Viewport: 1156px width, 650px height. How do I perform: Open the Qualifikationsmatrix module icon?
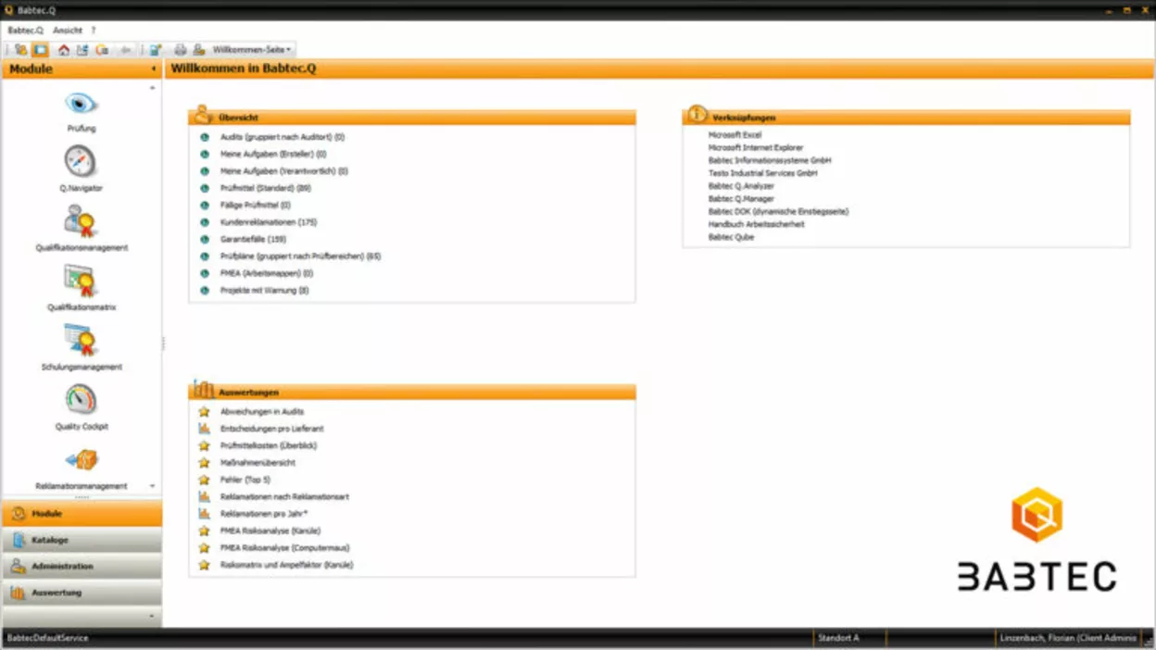click(x=81, y=281)
